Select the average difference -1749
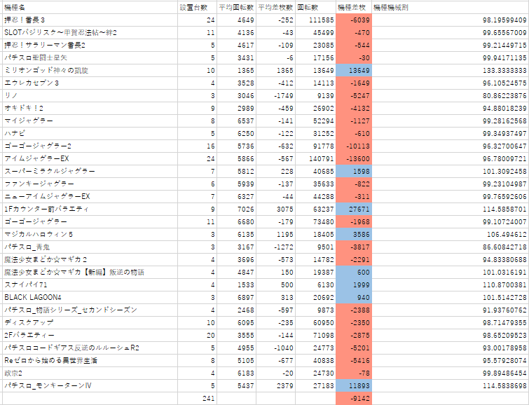529x405 pixels. 275,96
